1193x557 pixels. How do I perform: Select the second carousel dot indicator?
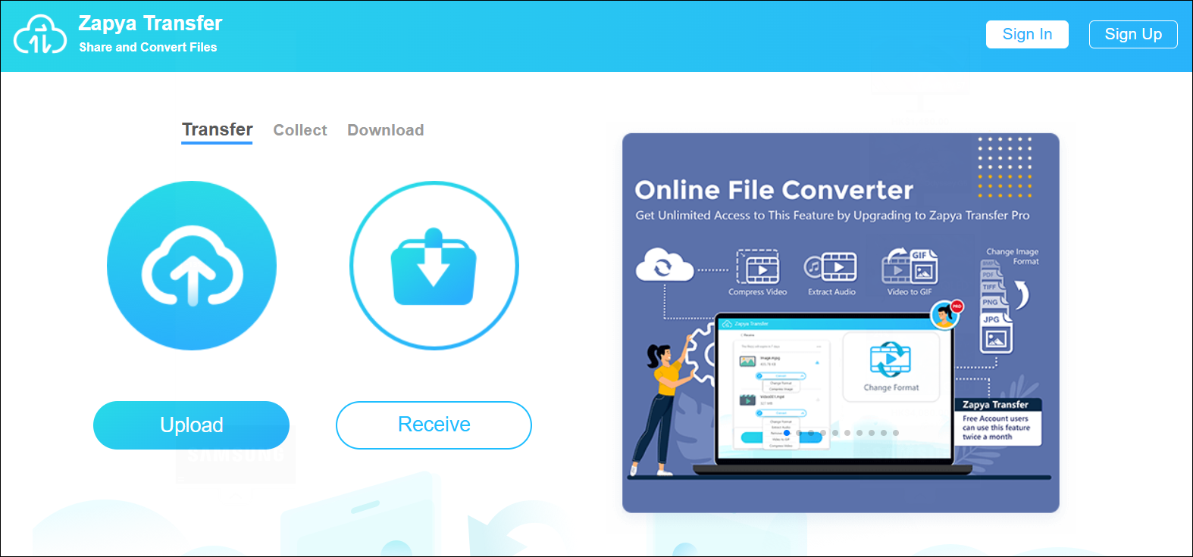pos(799,433)
